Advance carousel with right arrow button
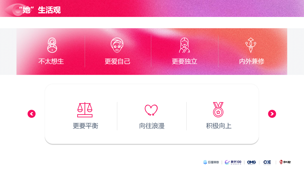The image size is (304, 171). coord(272,114)
